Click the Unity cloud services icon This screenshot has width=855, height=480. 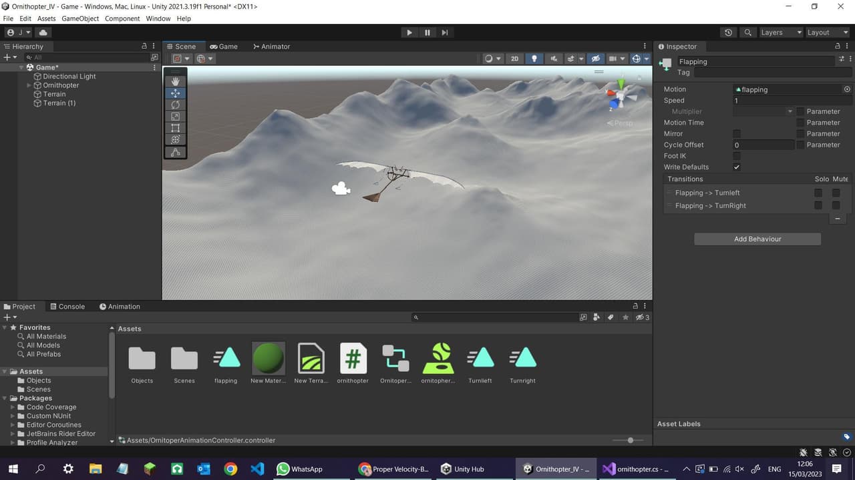(43, 33)
